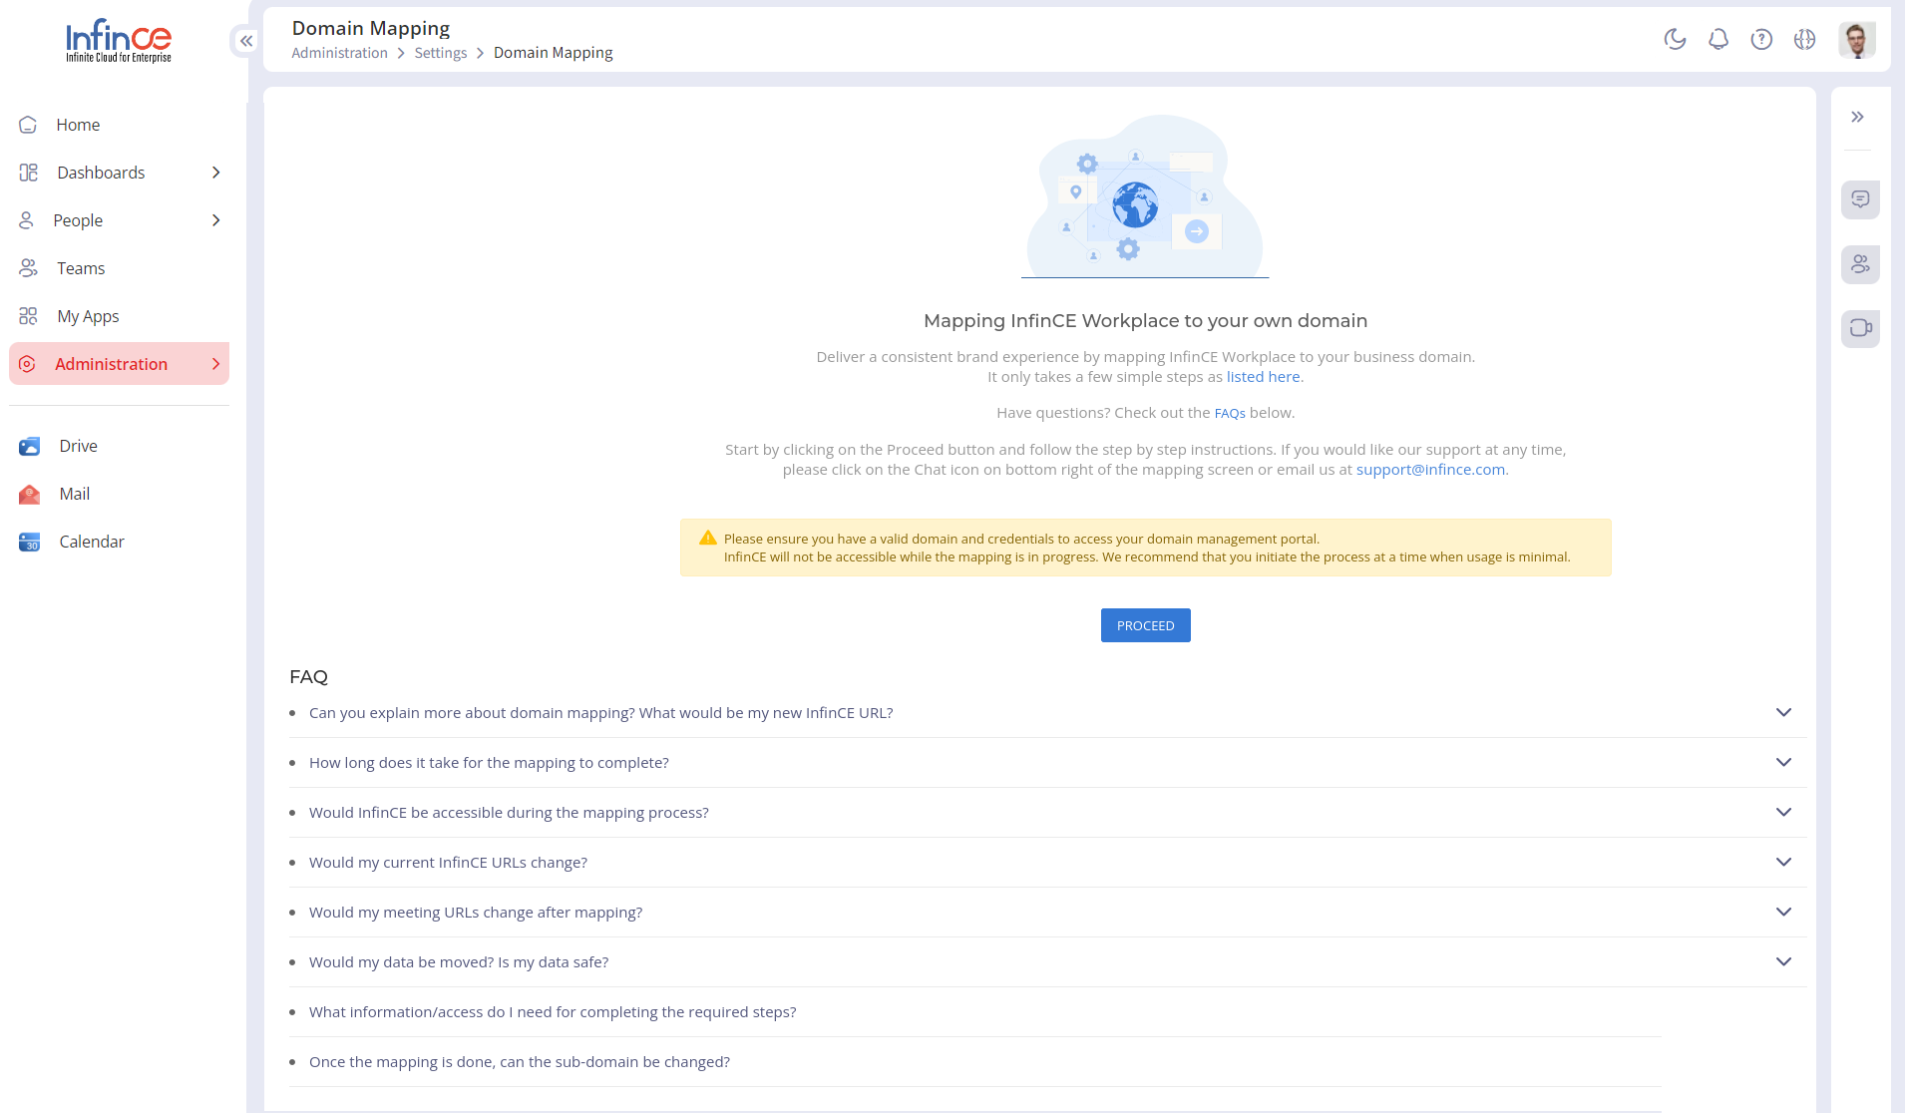Expand the right sidebar panel

coord(1858,117)
